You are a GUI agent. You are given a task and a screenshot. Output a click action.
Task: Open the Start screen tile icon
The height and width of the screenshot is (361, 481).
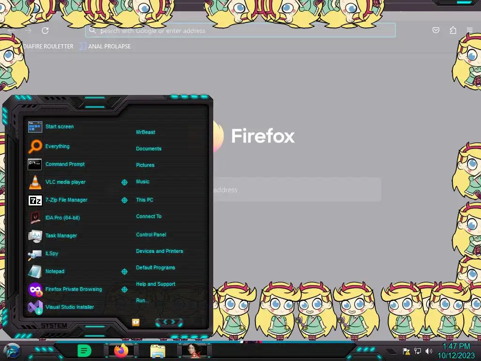(x=35, y=126)
